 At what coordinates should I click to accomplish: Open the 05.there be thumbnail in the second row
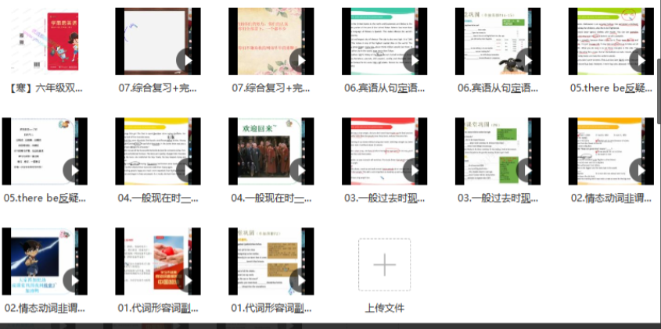pos(45,152)
